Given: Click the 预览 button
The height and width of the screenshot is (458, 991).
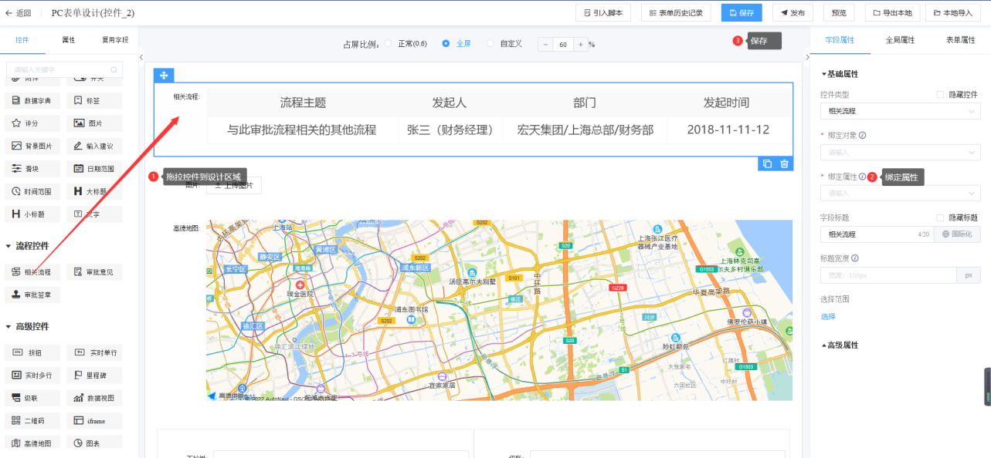Looking at the screenshot, I should tap(839, 13).
